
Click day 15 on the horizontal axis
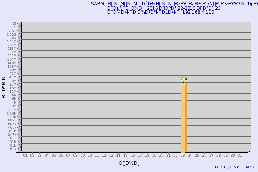[125, 156]
